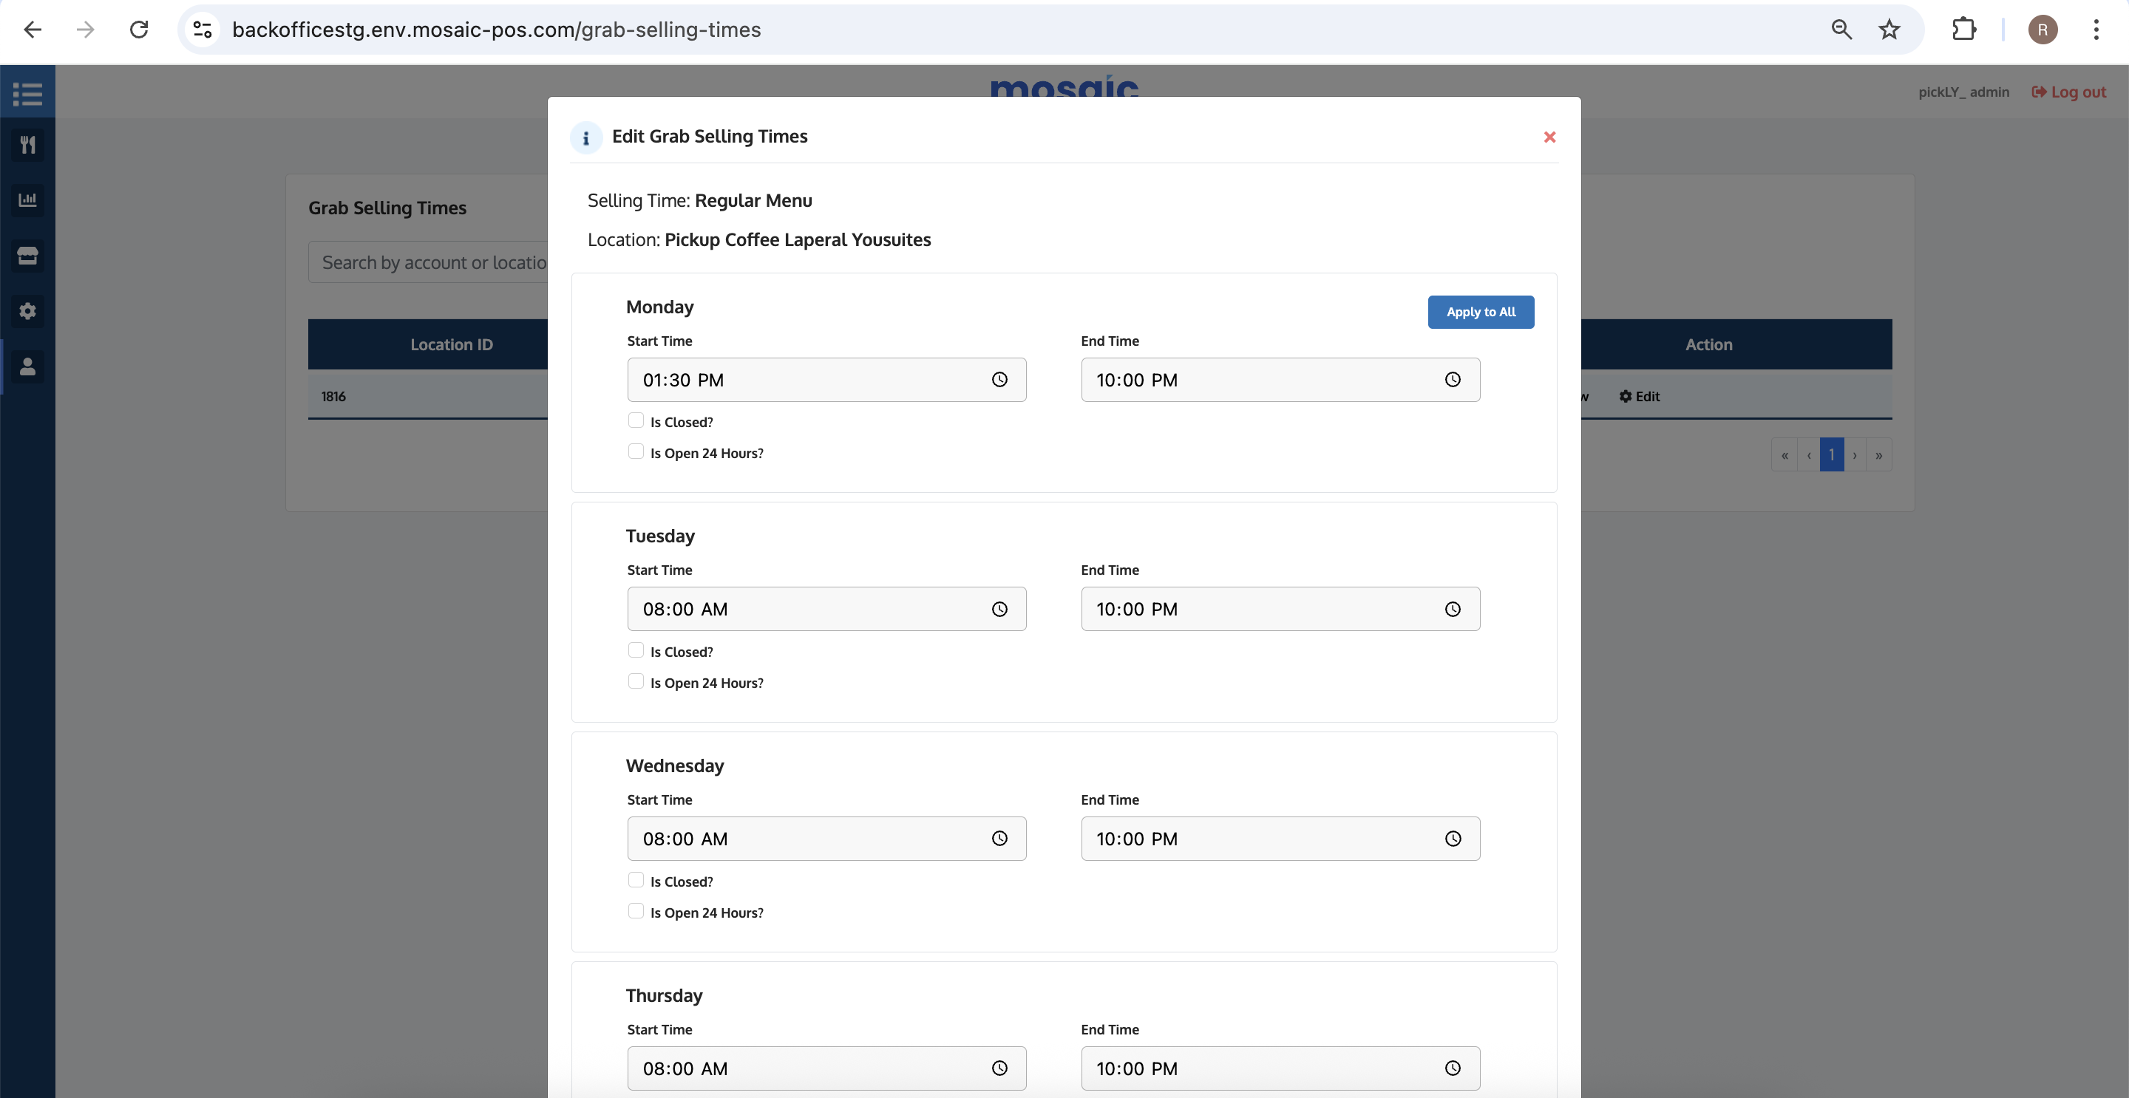The width and height of the screenshot is (2129, 1098).
Task: Check Monday Is Closed checkbox
Action: 636,420
